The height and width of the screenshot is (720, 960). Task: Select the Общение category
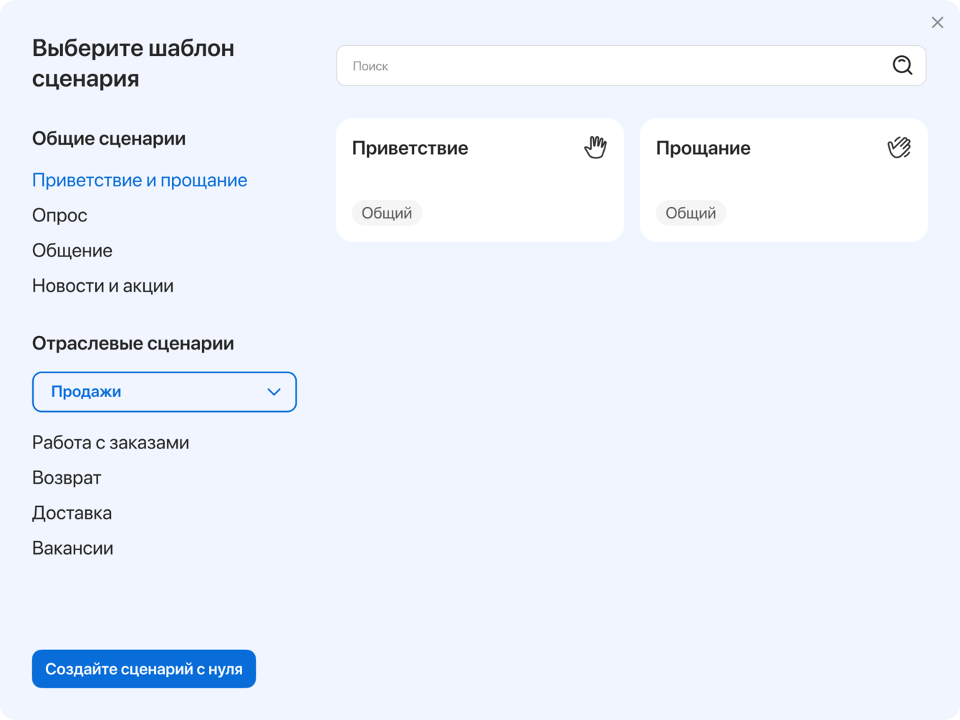click(72, 251)
